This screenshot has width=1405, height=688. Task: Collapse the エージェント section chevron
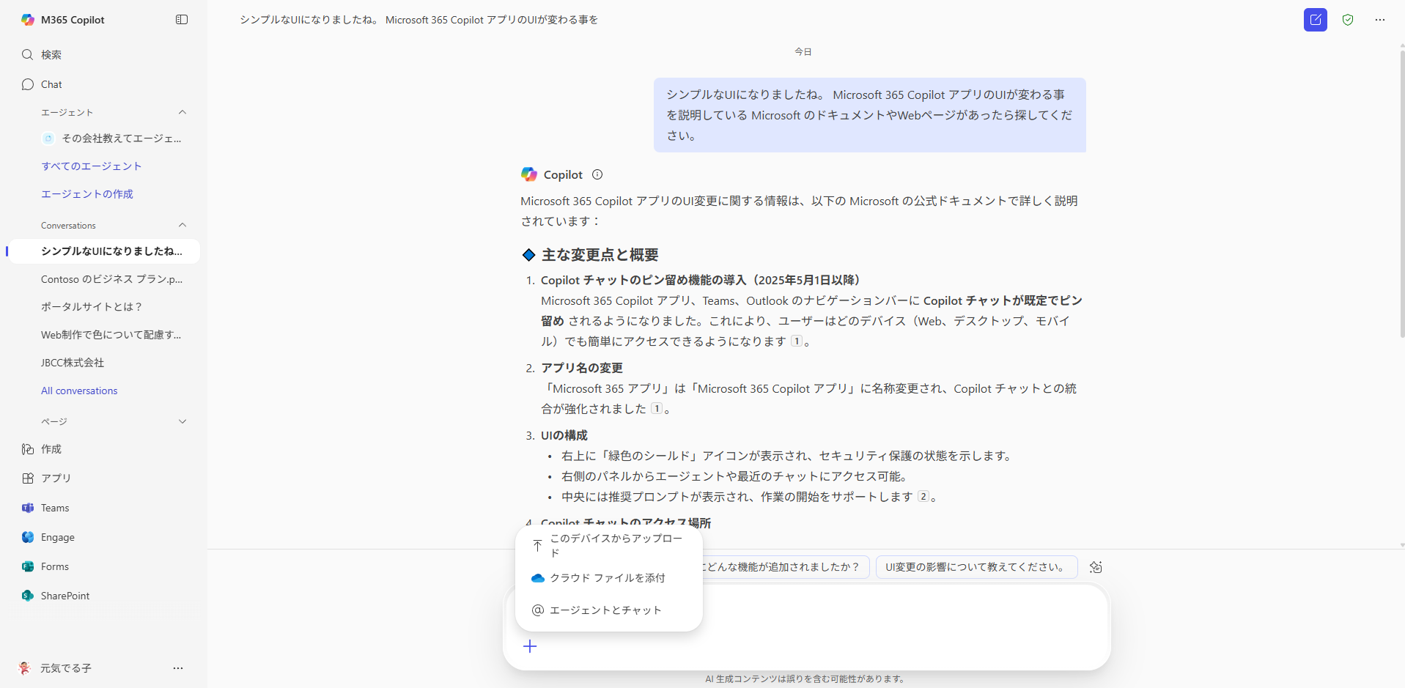pyautogui.click(x=182, y=112)
